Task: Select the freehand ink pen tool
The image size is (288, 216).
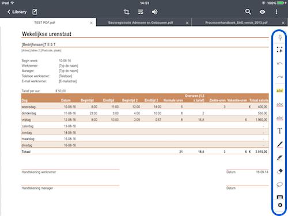Action: click(280, 158)
